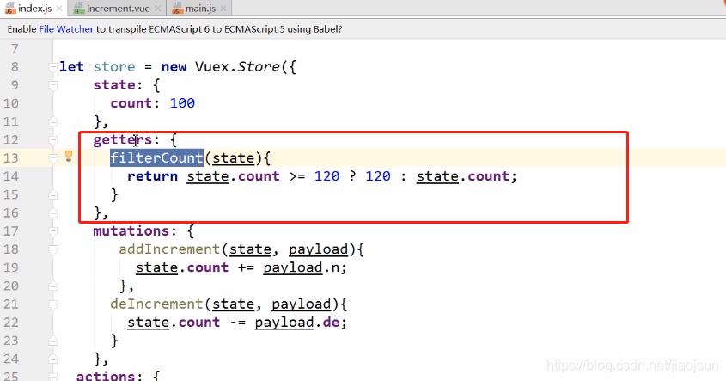This screenshot has height=381, width=726.
Task: Click the 'actions' keyword on line 25
Action: [106, 376]
